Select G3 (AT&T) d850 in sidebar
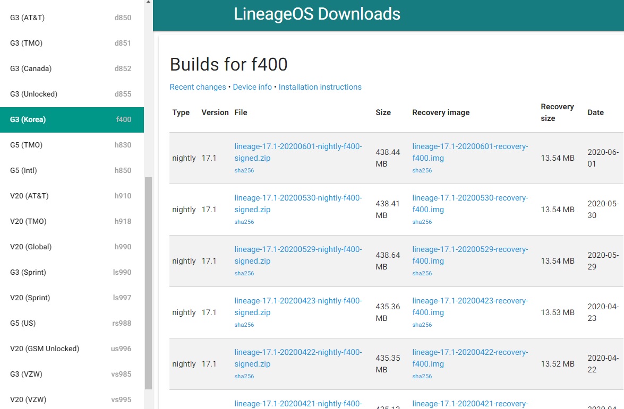624x409 pixels. (x=72, y=18)
